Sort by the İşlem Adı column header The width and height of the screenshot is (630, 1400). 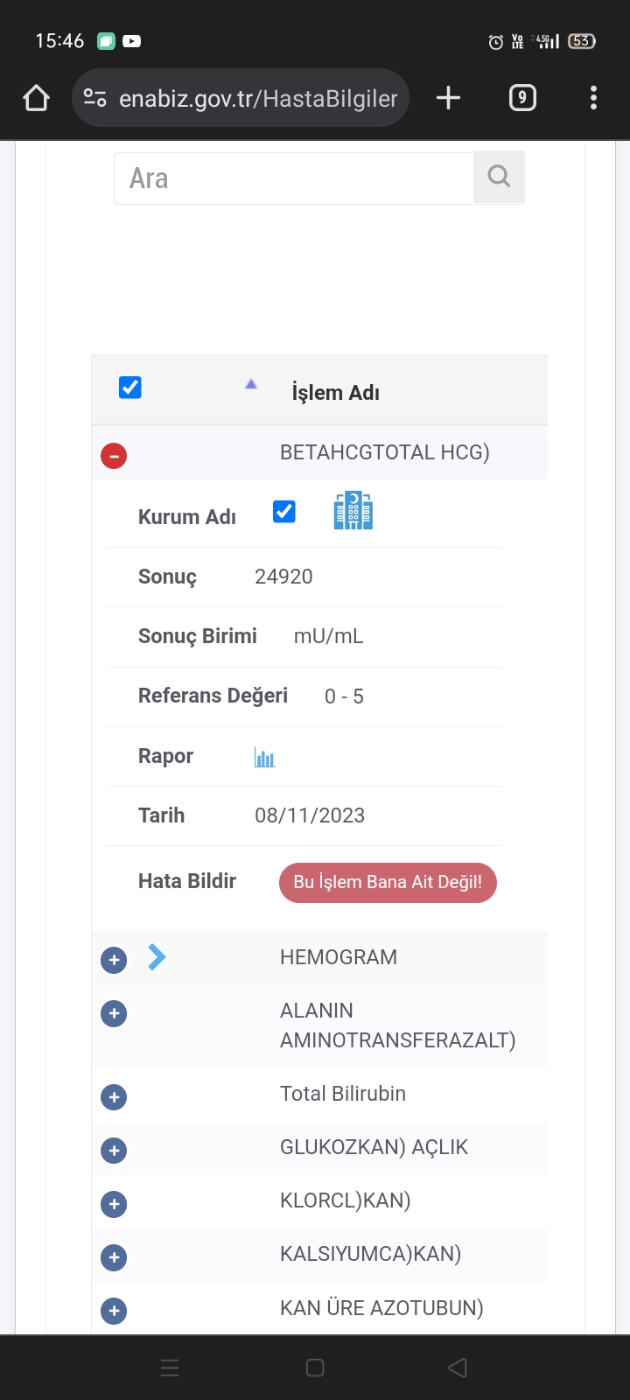point(335,393)
